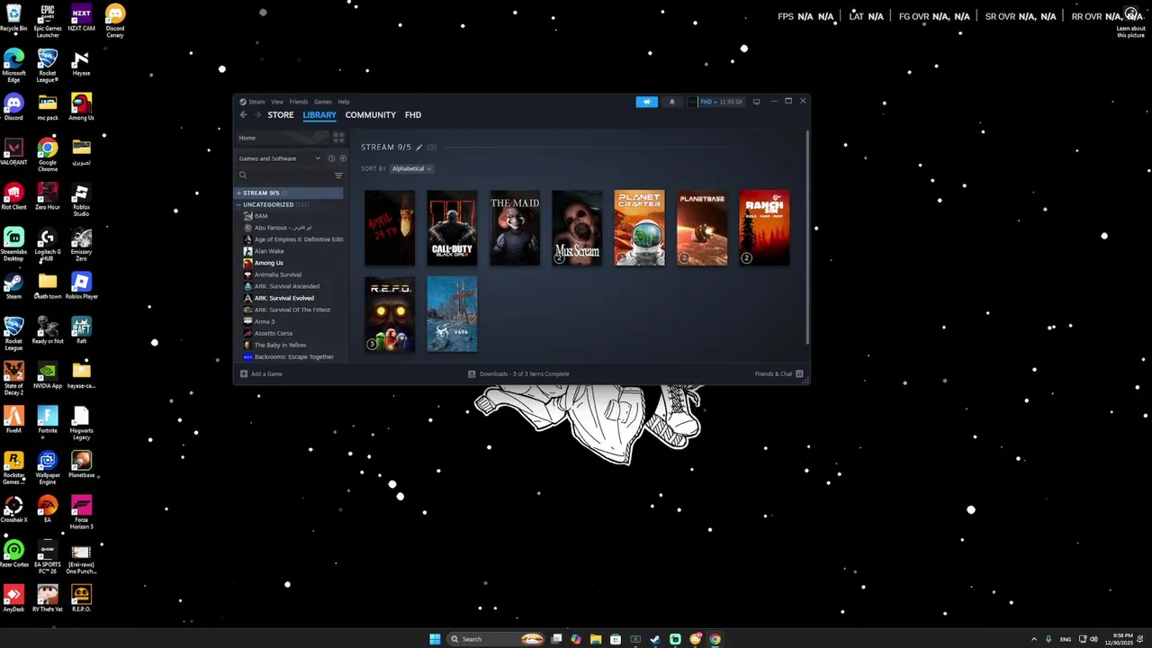Show ready-to-play games filter icon

pyautogui.click(x=342, y=158)
